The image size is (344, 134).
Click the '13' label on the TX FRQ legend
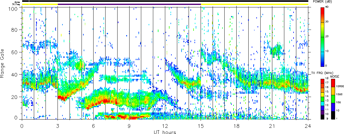327,101
